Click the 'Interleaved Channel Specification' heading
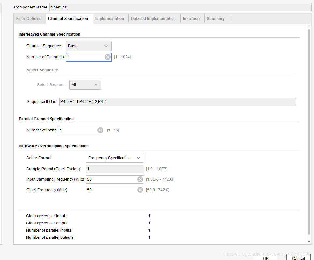This screenshot has height=260, width=314. point(49,34)
